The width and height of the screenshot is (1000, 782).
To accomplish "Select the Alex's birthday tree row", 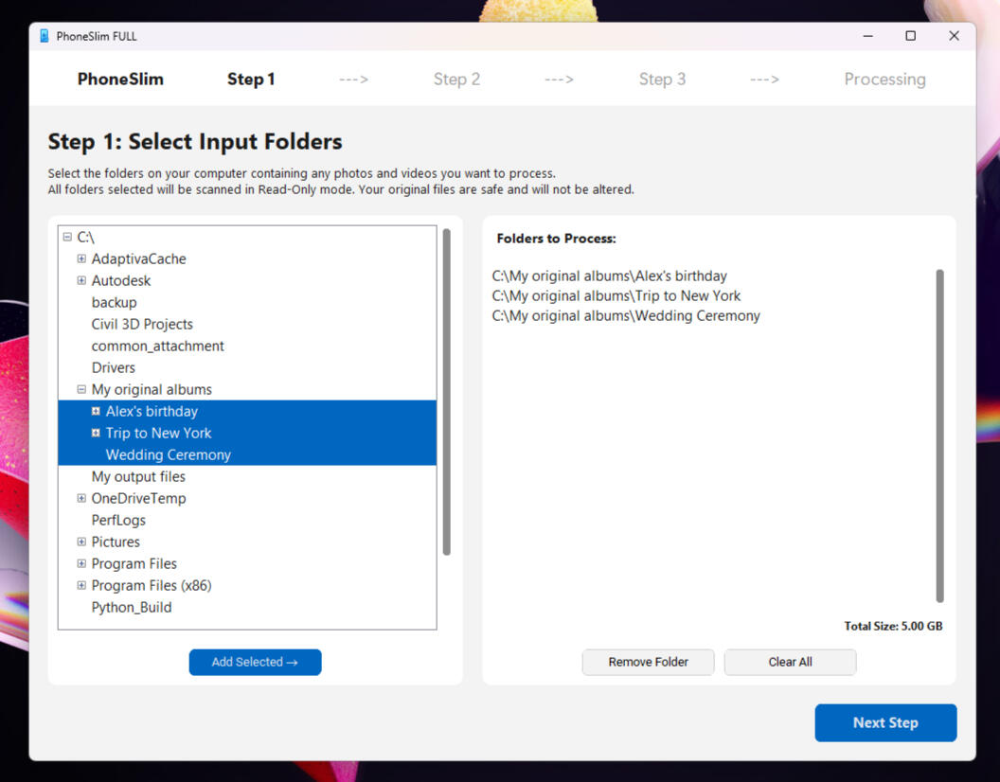I will point(247,411).
